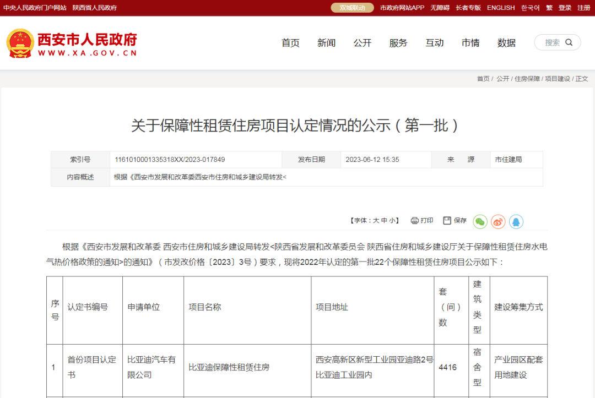Image resolution: width=595 pixels, height=398 pixels.
Task: Open the 公开 navigation menu
Action: point(363,43)
